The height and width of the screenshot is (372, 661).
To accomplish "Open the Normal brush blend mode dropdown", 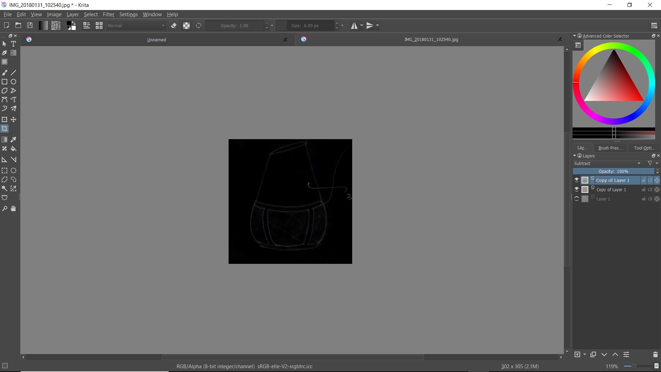I will point(136,25).
